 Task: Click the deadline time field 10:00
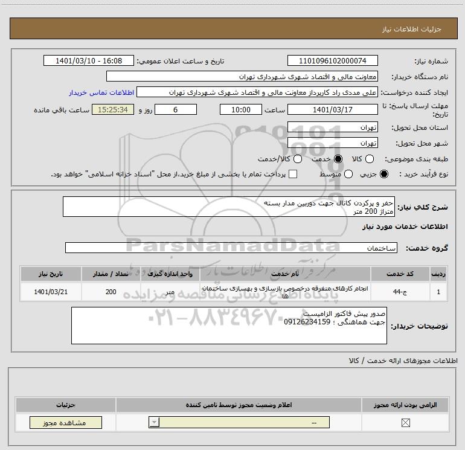tap(241, 110)
